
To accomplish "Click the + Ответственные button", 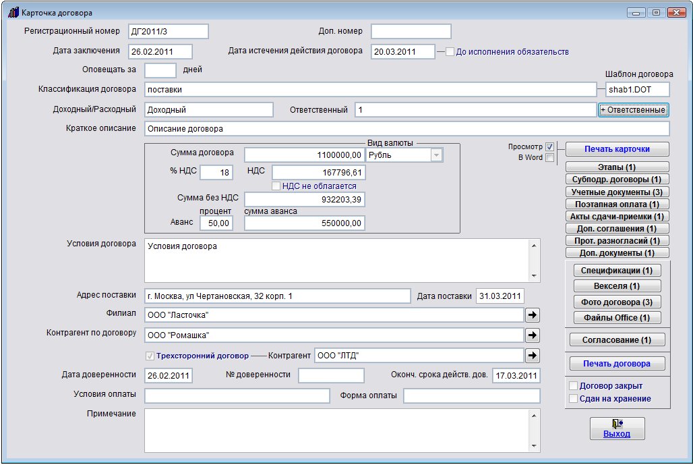I will (633, 110).
